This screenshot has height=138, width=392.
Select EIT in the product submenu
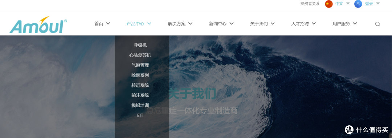point(140,115)
